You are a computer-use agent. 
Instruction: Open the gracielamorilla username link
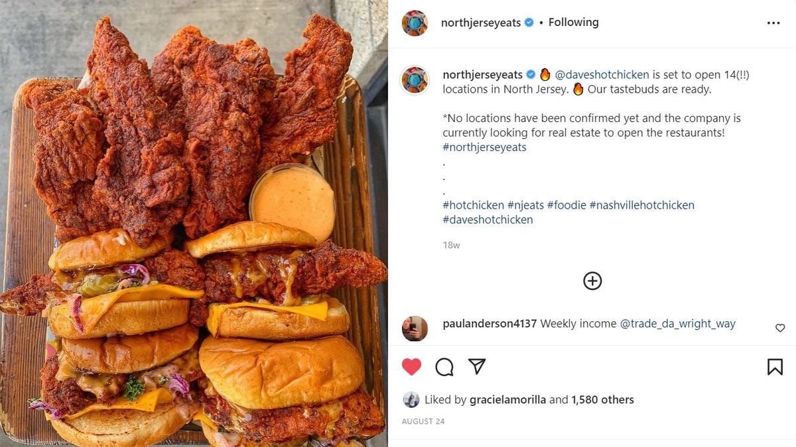[x=507, y=399]
